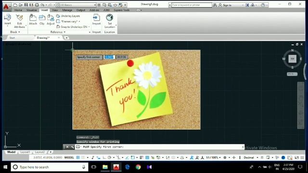Click the keyword search input field
308x173 pixels.
(192, 5)
